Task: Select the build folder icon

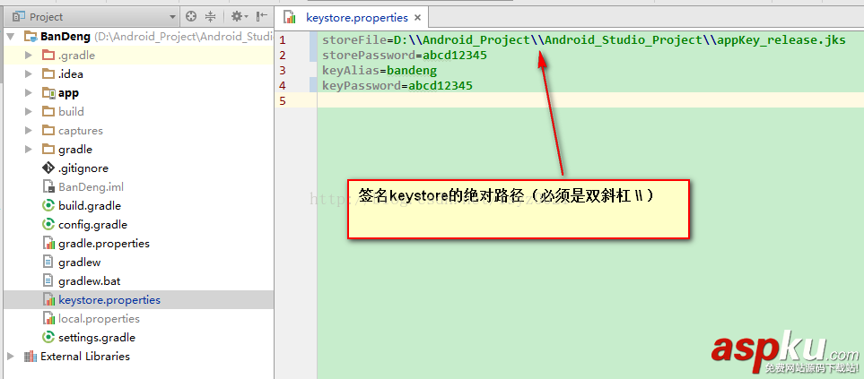Action: click(48, 112)
